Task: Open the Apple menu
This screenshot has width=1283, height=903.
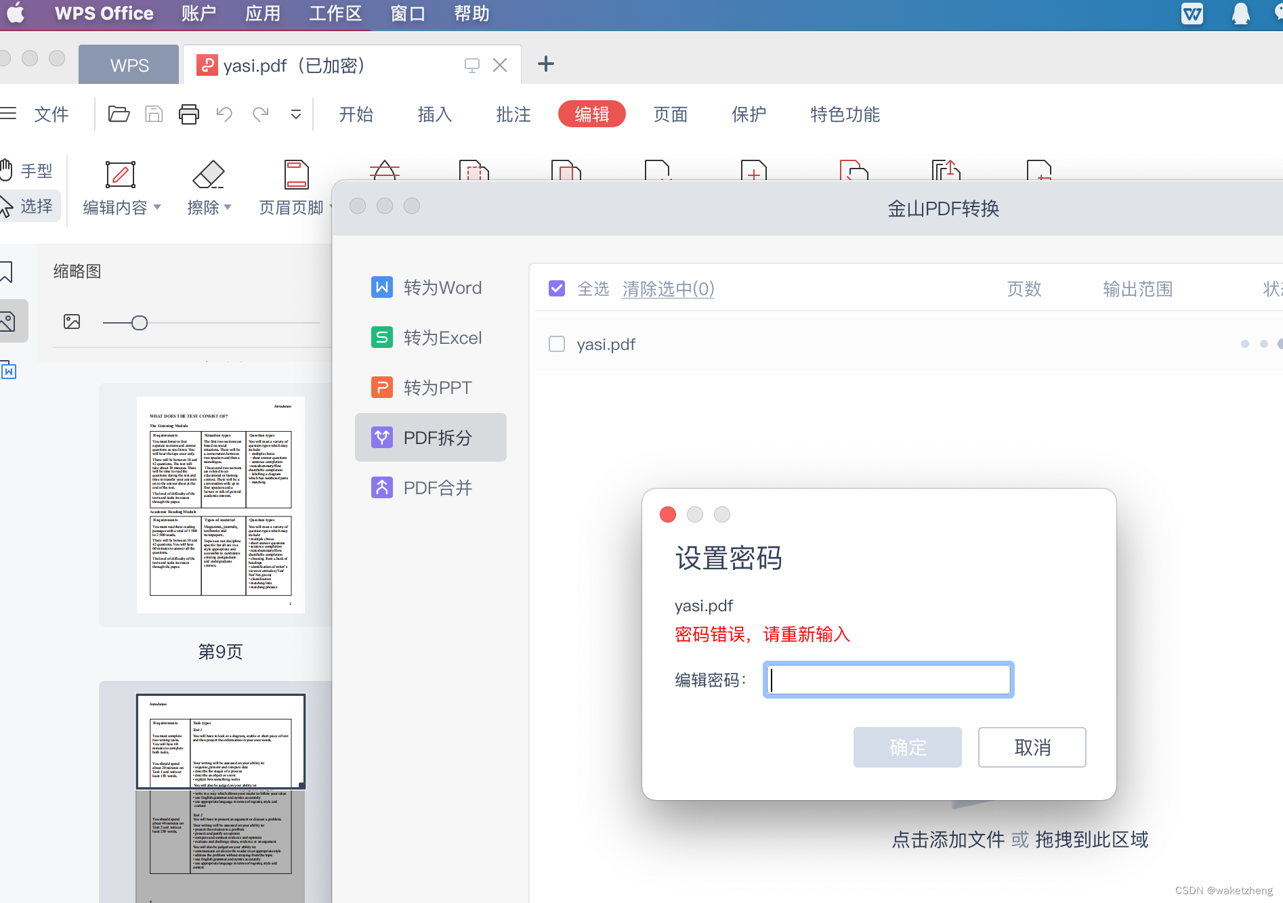Action: click(x=16, y=13)
